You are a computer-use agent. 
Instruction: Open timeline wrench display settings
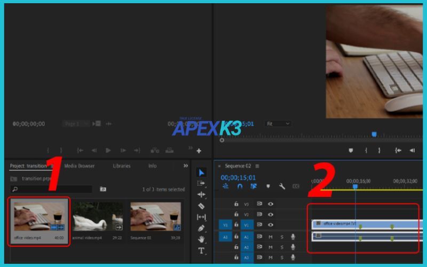(282, 186)
